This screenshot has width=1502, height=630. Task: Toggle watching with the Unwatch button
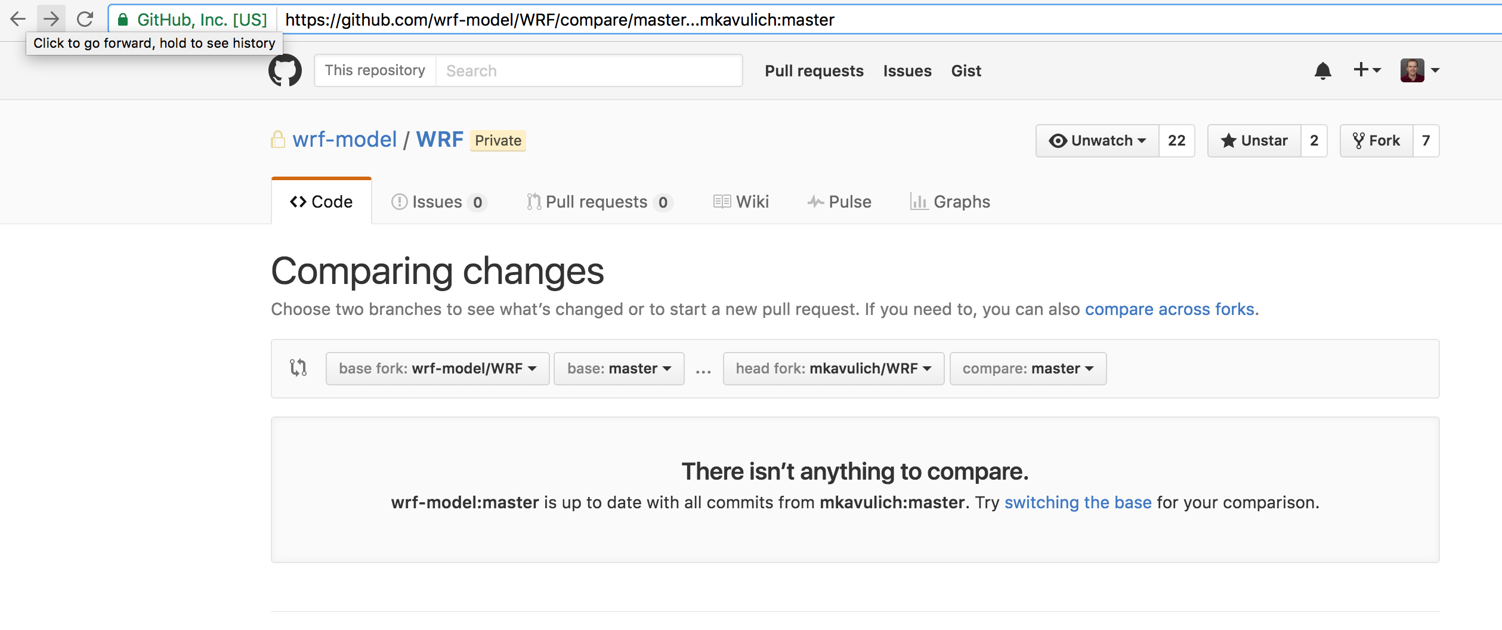point(1097,140)
